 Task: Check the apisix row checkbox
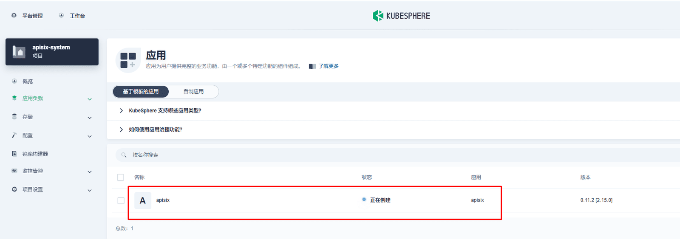click(121, 200)
